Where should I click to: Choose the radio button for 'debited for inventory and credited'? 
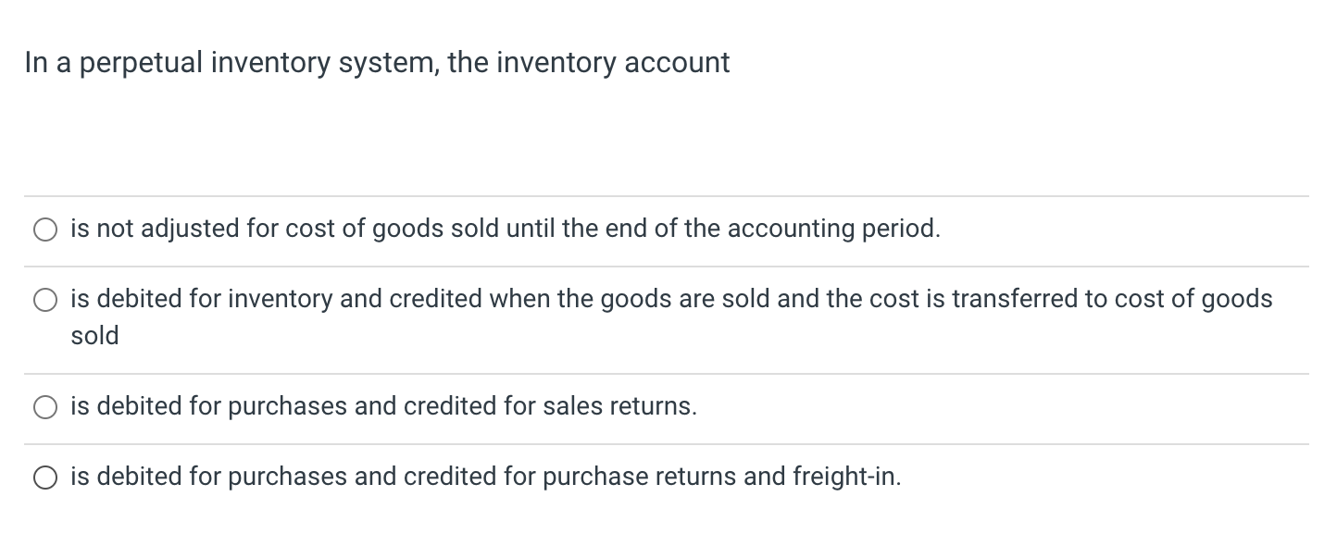click(x=45, y=300)
